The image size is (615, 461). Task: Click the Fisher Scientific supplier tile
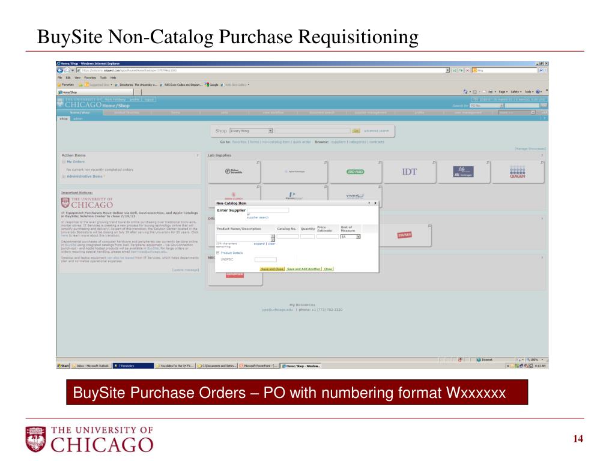coord(234,172)
